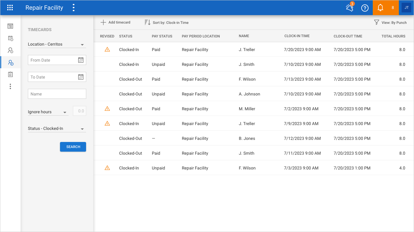Click the 7/12/2023 9:00 AM clock-in cell
The height and width of the screenshot is (232, 414).
[x=302, y=138]
